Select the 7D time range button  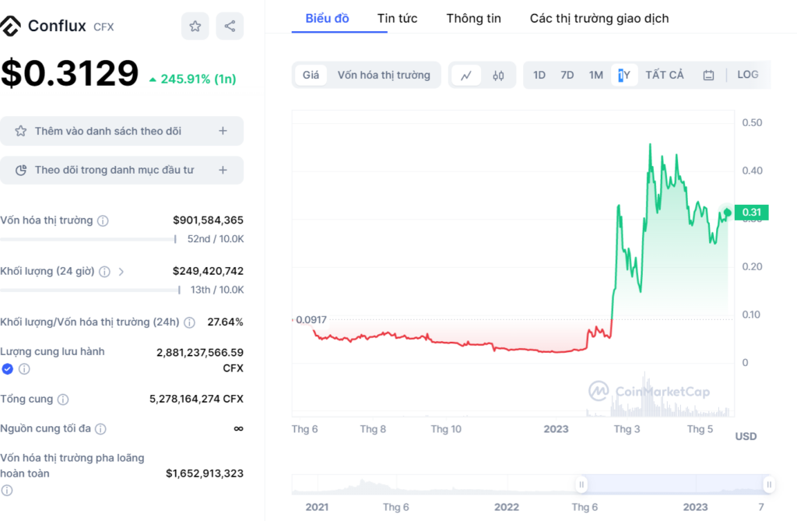tap(567, 75)
